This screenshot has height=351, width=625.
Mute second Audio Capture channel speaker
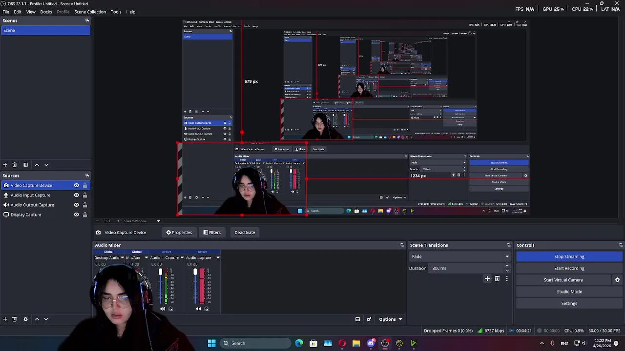click(x=198, y=309)
